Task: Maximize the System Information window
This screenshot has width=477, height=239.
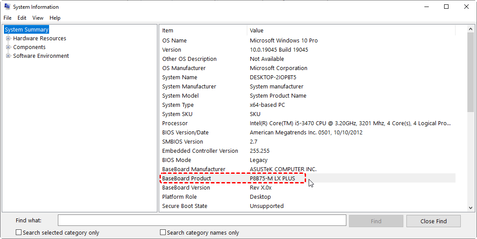Action: click(446, 7)
